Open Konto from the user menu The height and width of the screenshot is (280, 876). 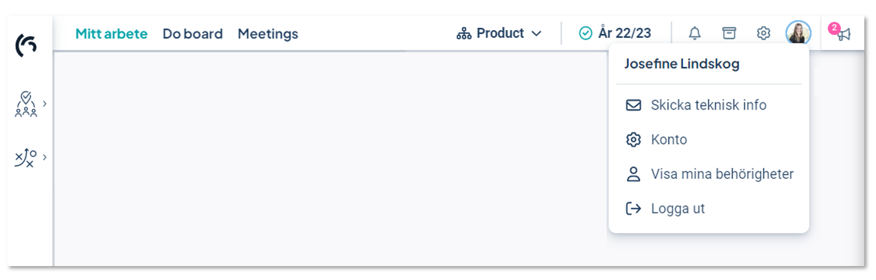[708, 140]
